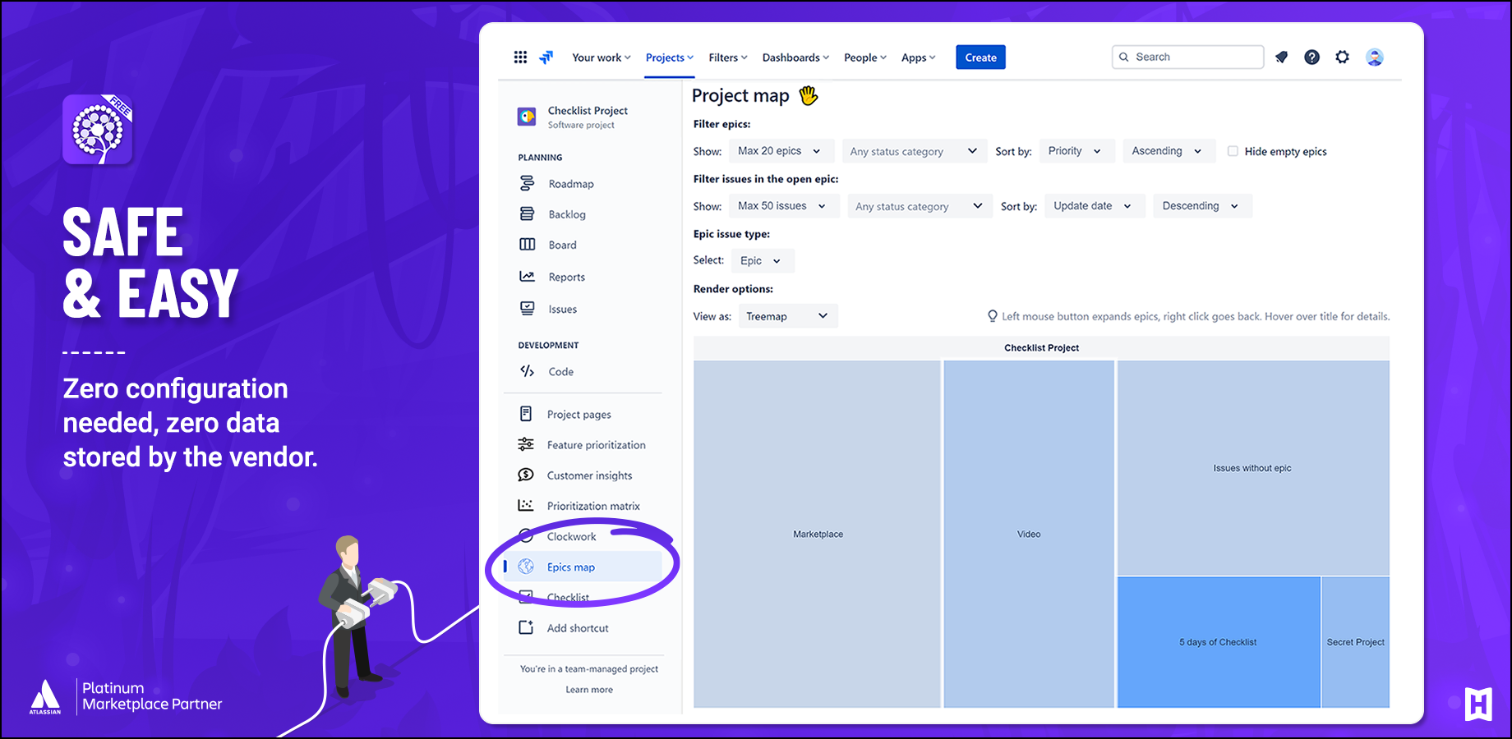The image size is (1512, 739).
Task: Open the Projects menu
Action: point(669,57)
